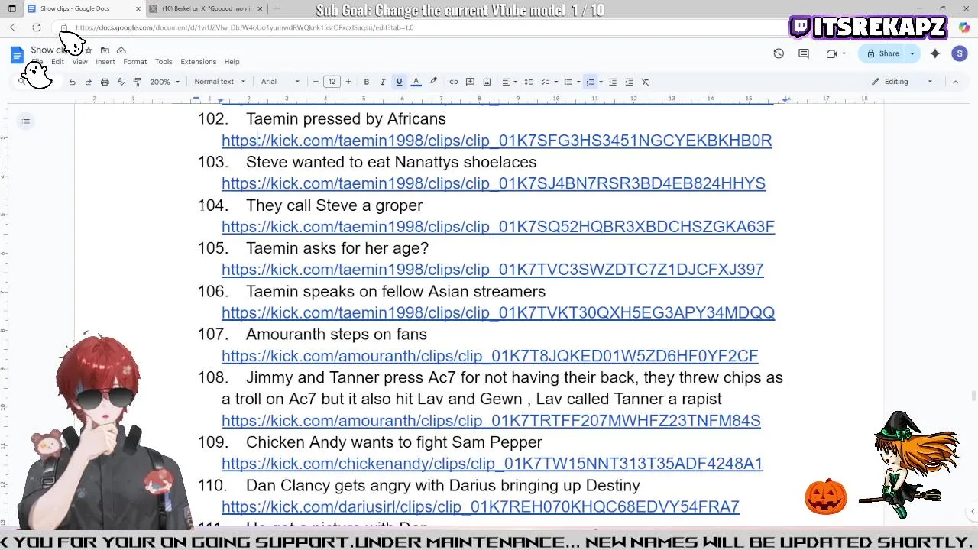Image resolution: width=978 pixels, height=550 pixels.
Task: Toggle the checklist button
Action: pos(545,82)
